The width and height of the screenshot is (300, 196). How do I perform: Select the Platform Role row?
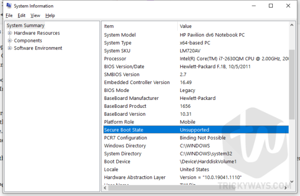click(x=196, y=122)
